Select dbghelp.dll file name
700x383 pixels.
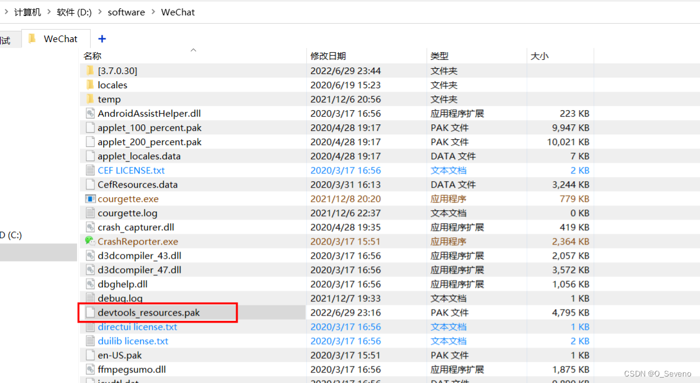point(123,284)
